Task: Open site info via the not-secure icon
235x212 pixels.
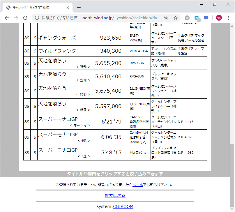Action: [x=37, y=18]
